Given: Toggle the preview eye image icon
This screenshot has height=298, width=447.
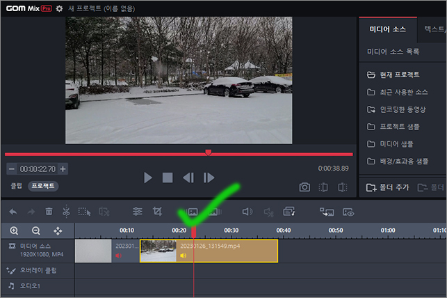Looking at the screenshot, I should 348,212.
